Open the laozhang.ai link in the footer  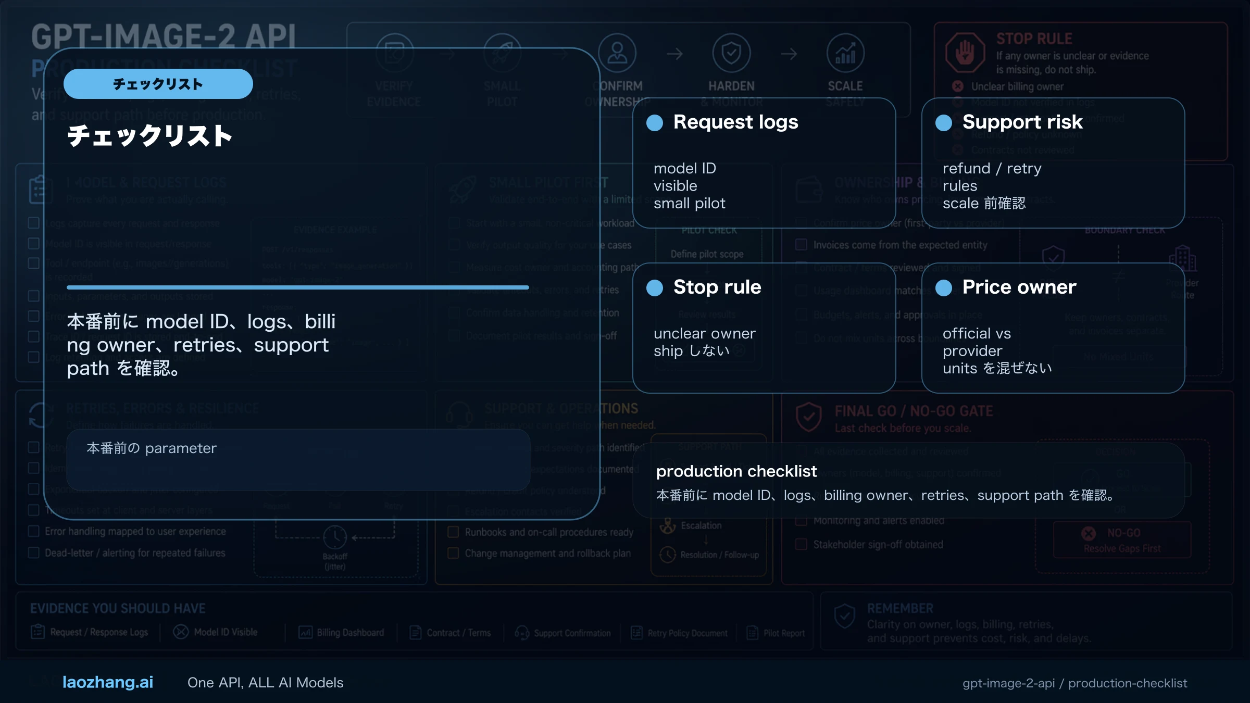[108, 682]
